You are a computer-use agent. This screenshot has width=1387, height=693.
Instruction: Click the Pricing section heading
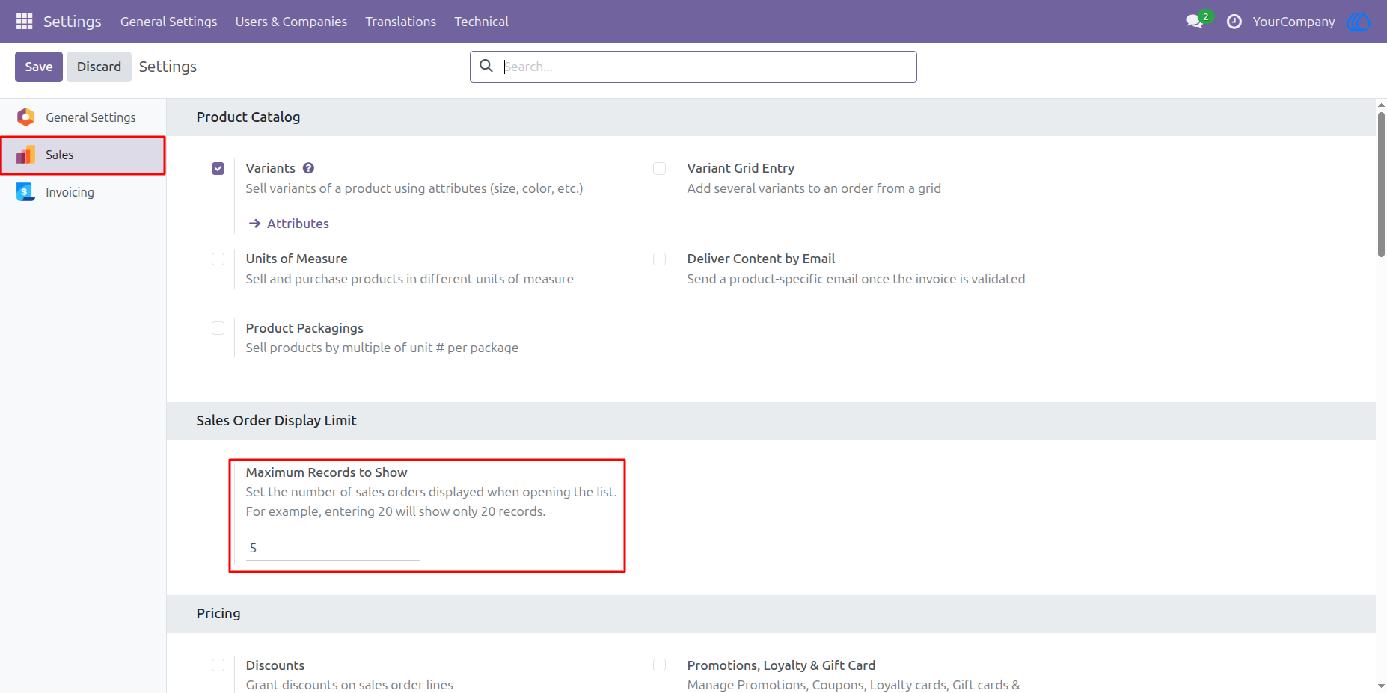coord(218,614)
